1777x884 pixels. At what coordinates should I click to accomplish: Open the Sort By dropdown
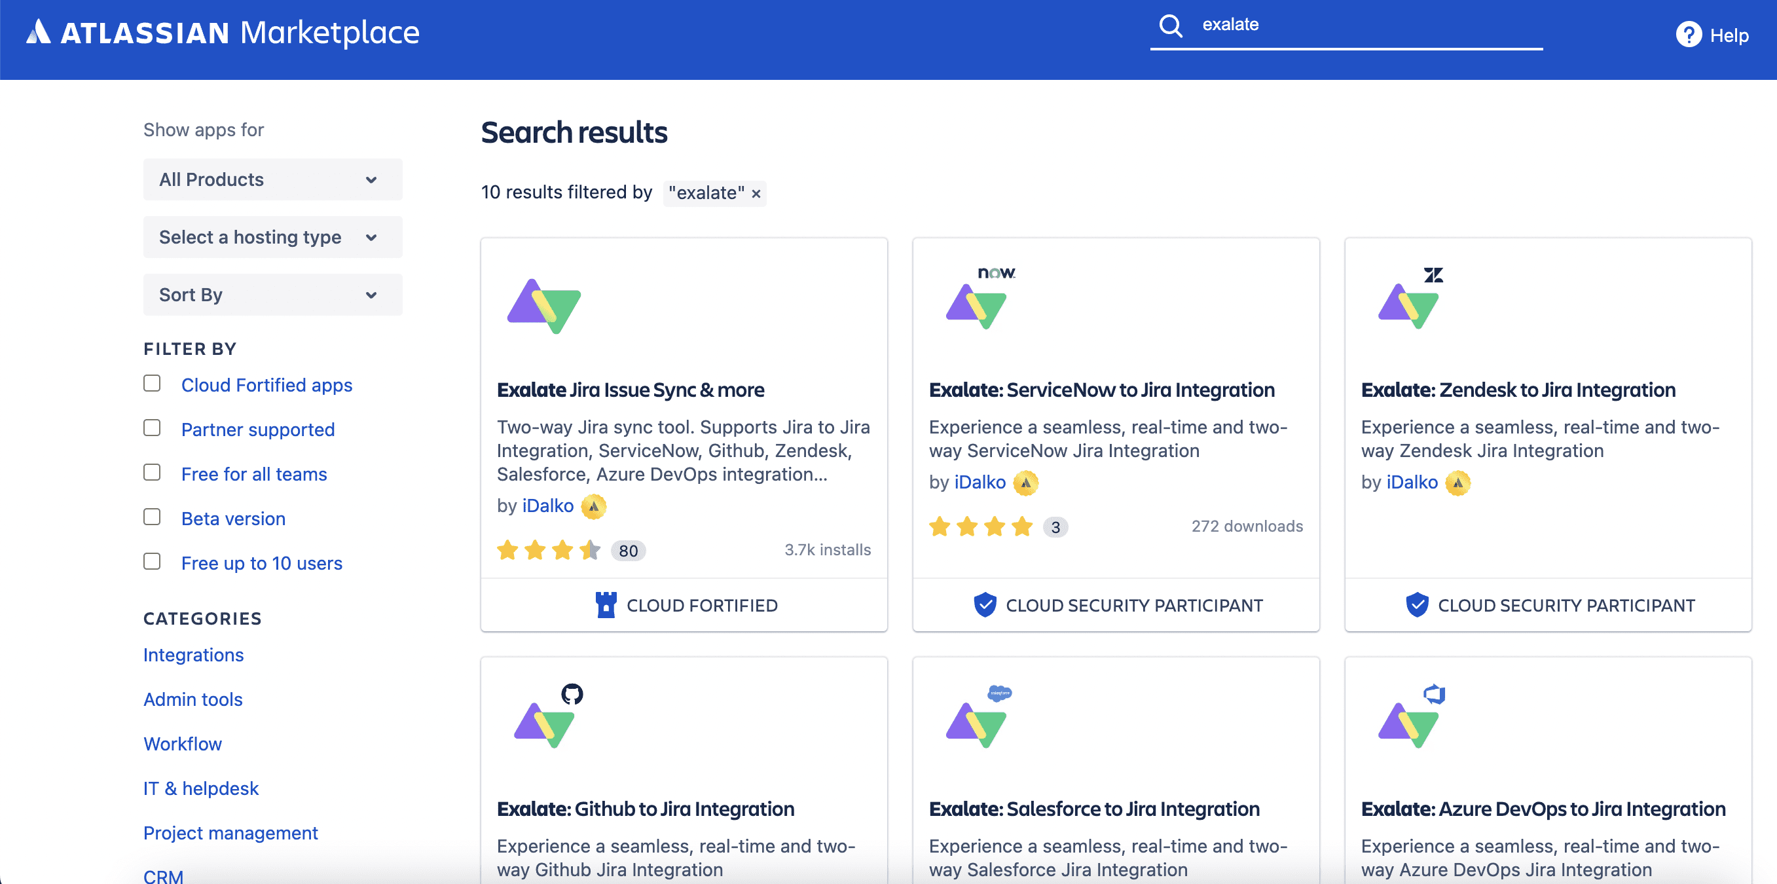click(x=272, y=294)
